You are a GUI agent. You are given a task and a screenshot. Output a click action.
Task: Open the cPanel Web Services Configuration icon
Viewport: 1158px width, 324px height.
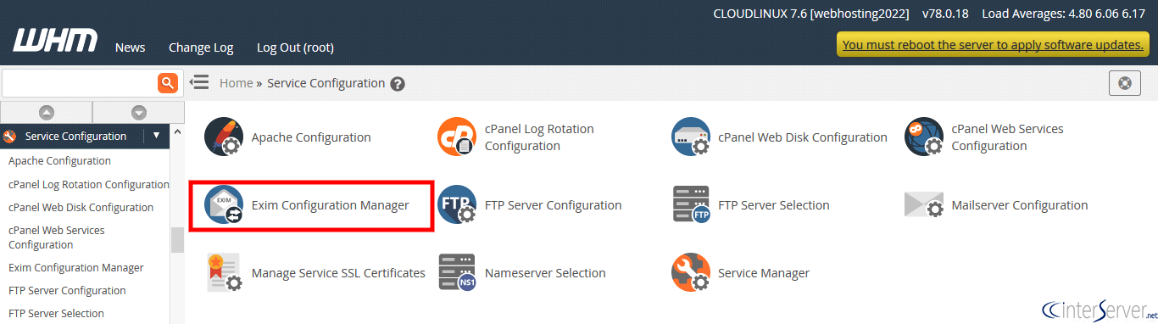pos(923,137)
